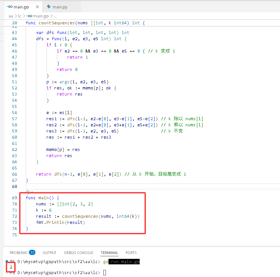Click the terminal input cursor at the prompt

pos(105,272)
